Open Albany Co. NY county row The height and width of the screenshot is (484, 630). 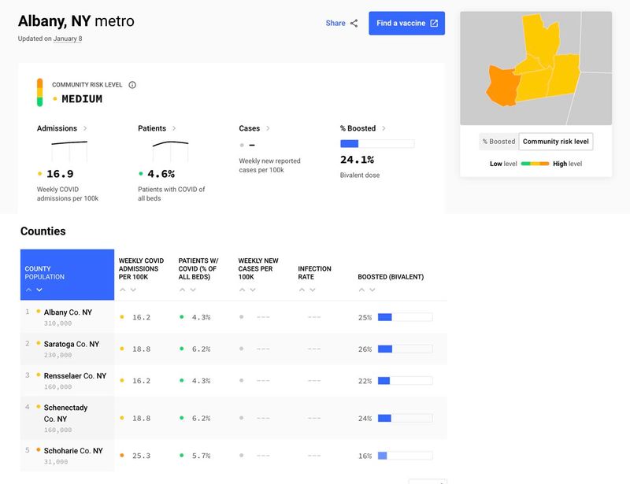(233, 317)
